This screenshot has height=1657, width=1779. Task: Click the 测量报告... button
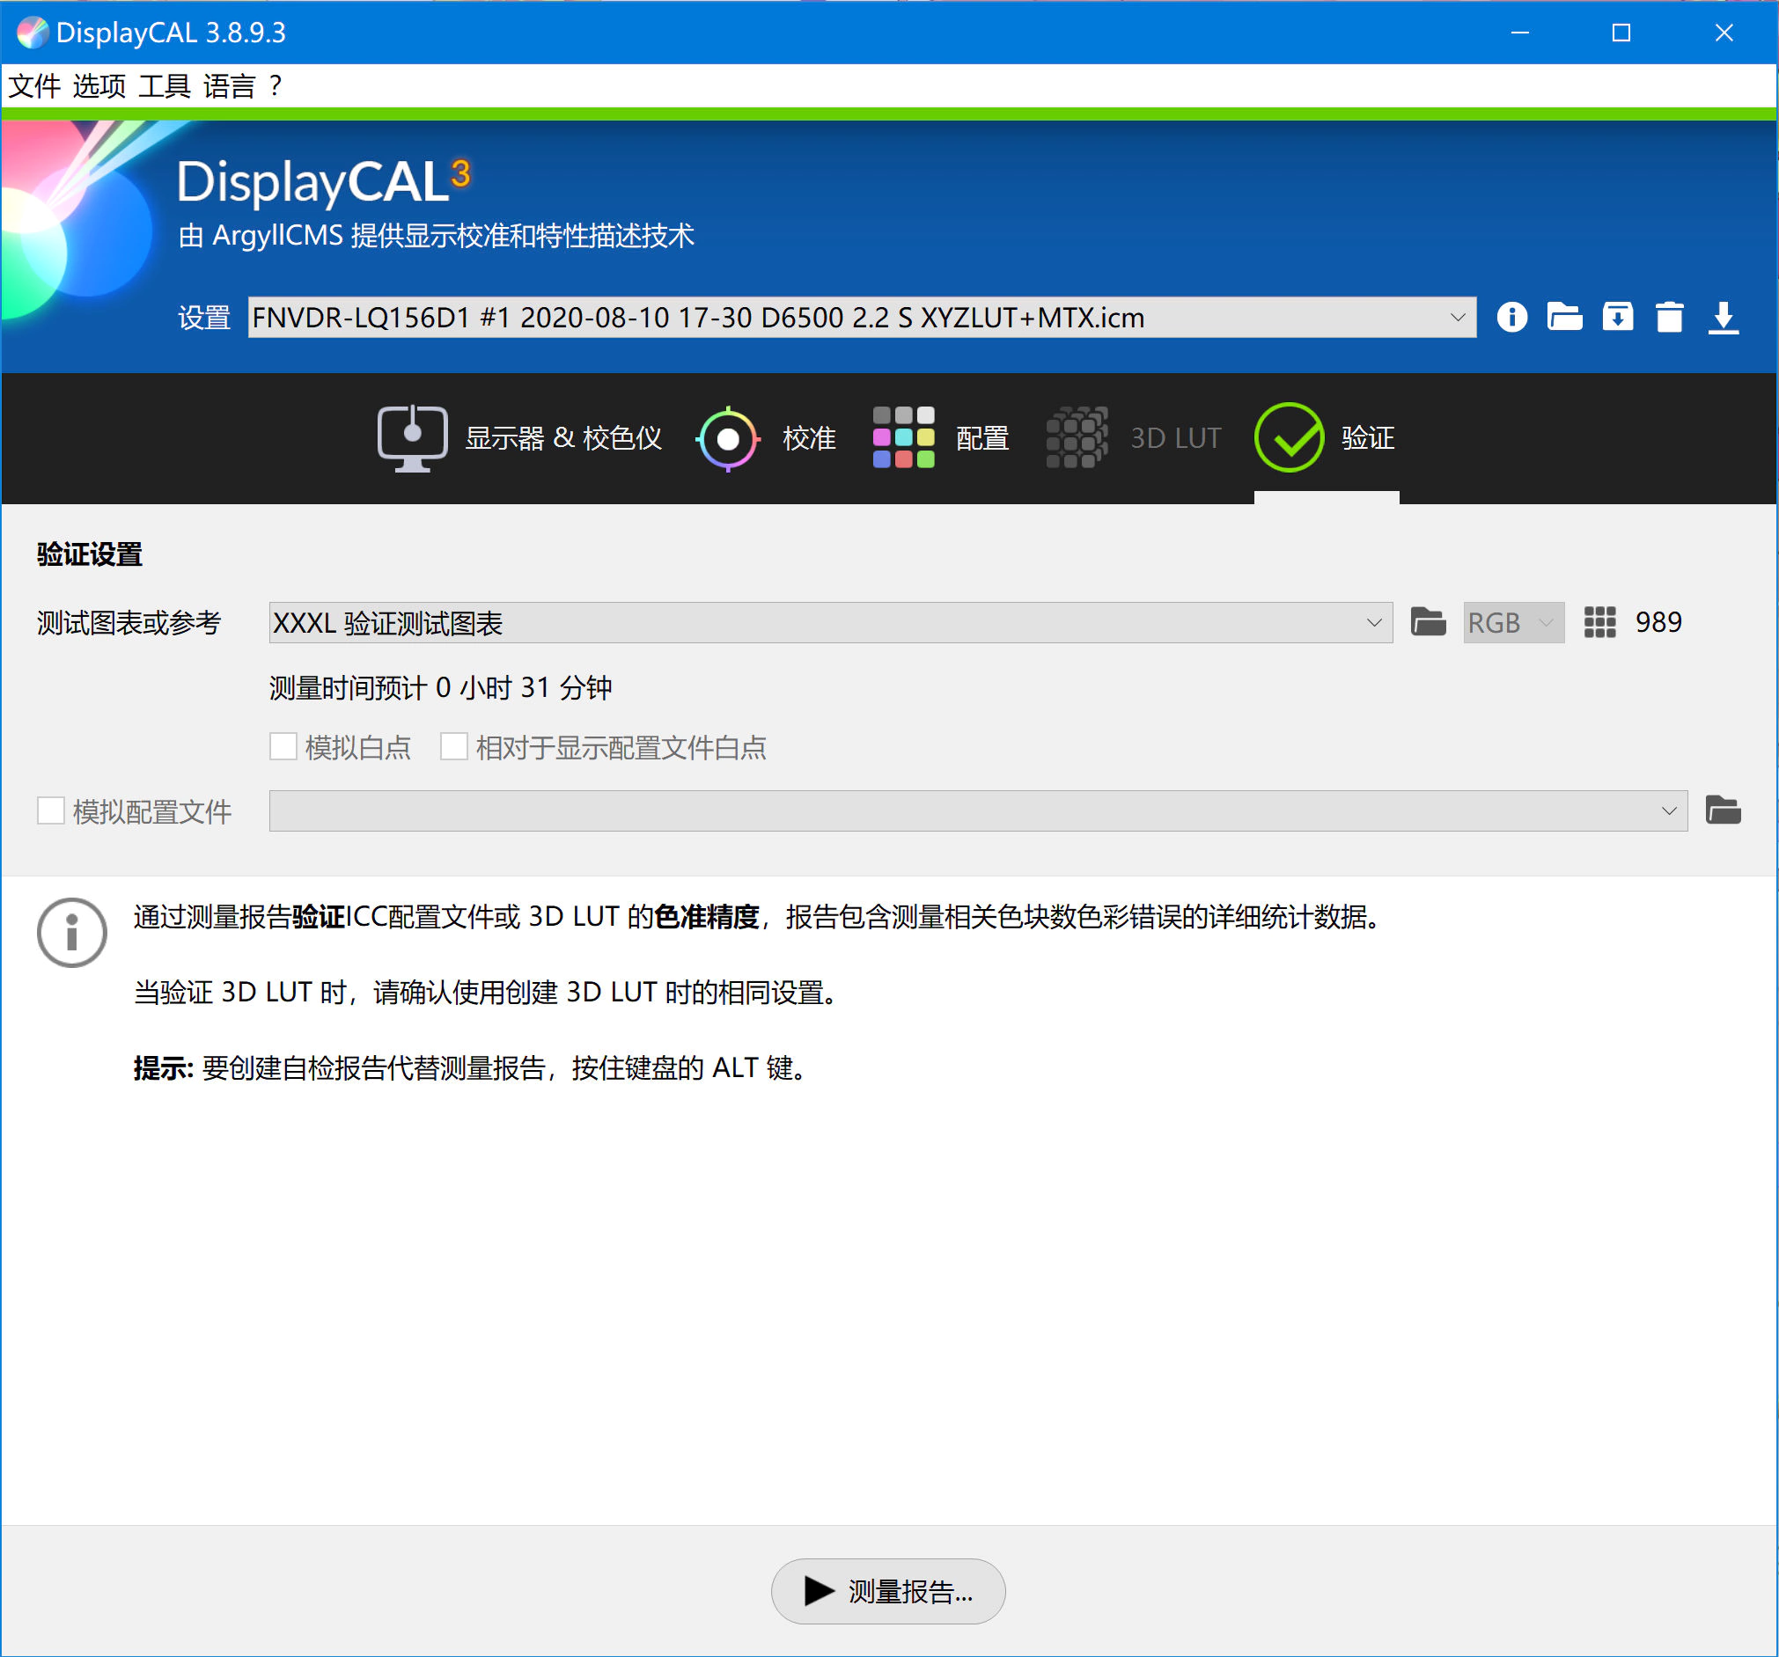pos(887,1591)
